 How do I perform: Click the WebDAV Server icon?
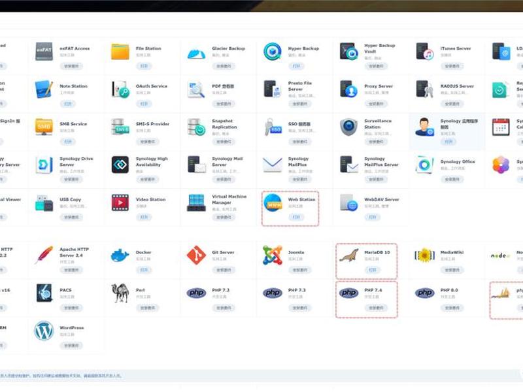tap(349, 203)
